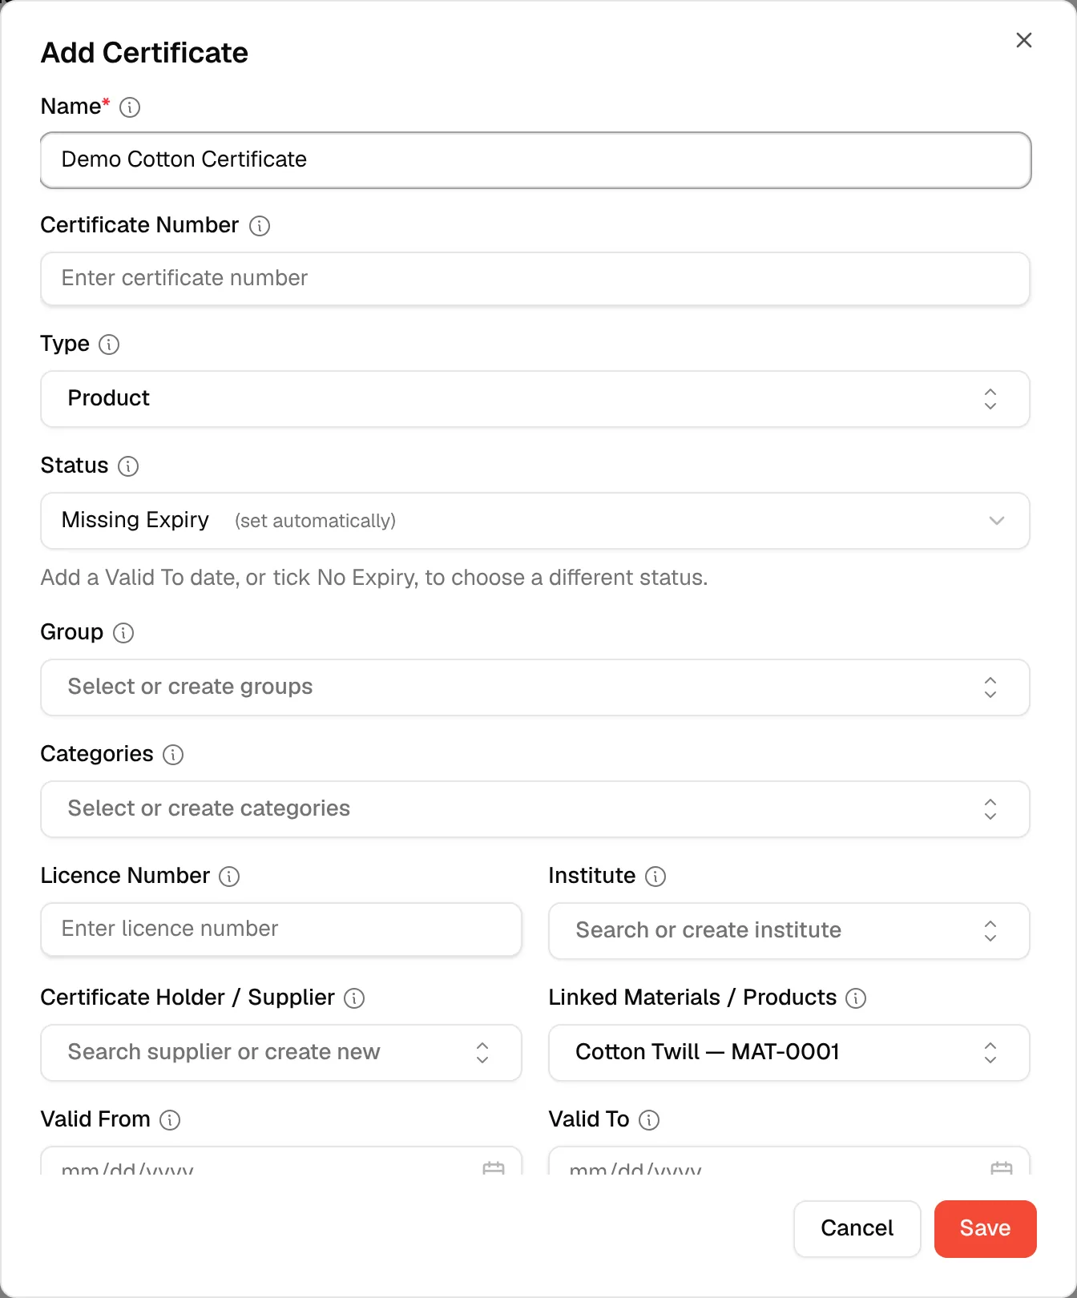Click the Group info icon
Screen dimensions: 1077x1298
point(123,633)
